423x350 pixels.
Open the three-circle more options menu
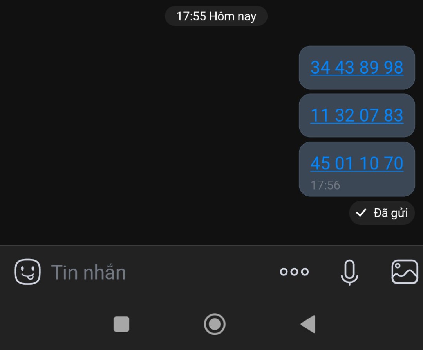click(294, 272)
